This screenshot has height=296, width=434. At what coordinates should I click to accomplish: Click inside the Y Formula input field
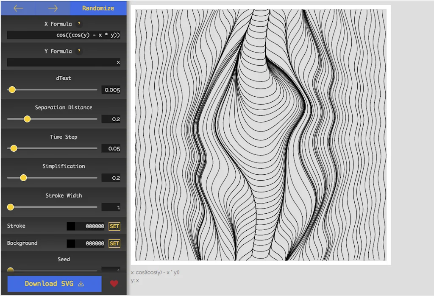(64, 62)
